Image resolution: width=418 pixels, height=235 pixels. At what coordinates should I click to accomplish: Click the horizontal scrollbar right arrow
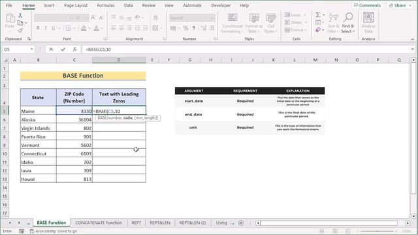pyautogui.click(x=408, y=223)
